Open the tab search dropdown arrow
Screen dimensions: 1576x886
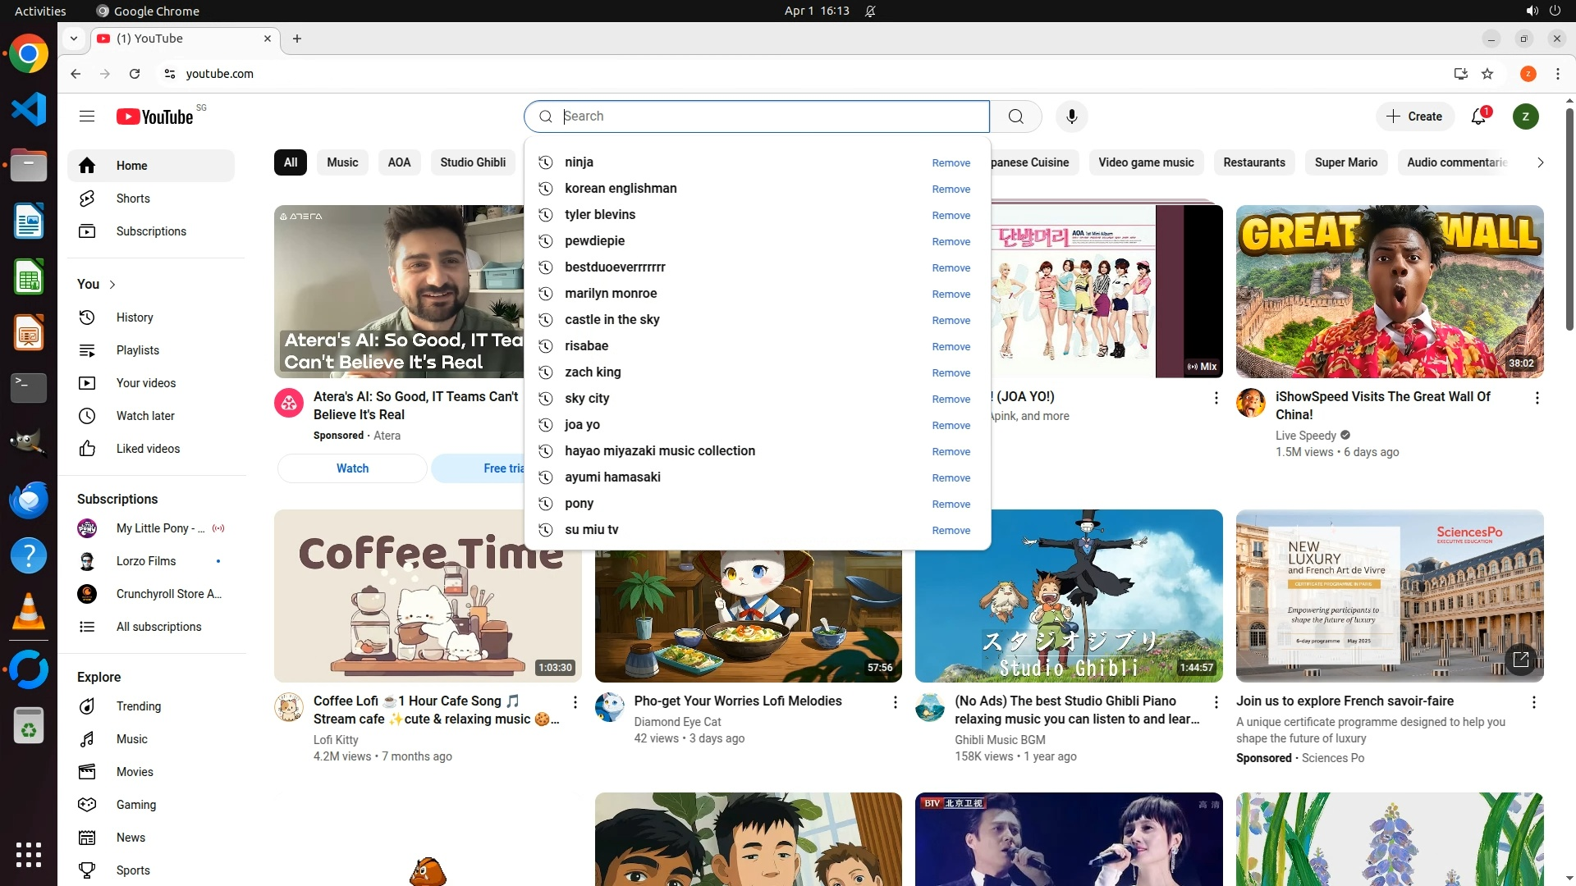tap(74, 39)
